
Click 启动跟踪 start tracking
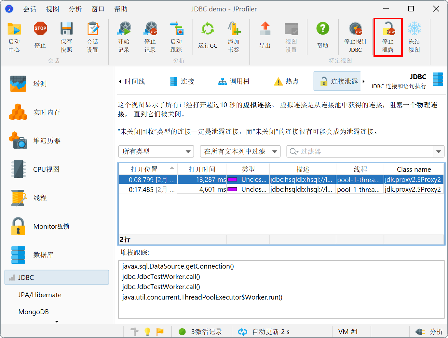tap(176, 37)
